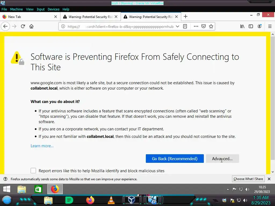
Task: Open the VirtualBox View menu
Action: 30,9
